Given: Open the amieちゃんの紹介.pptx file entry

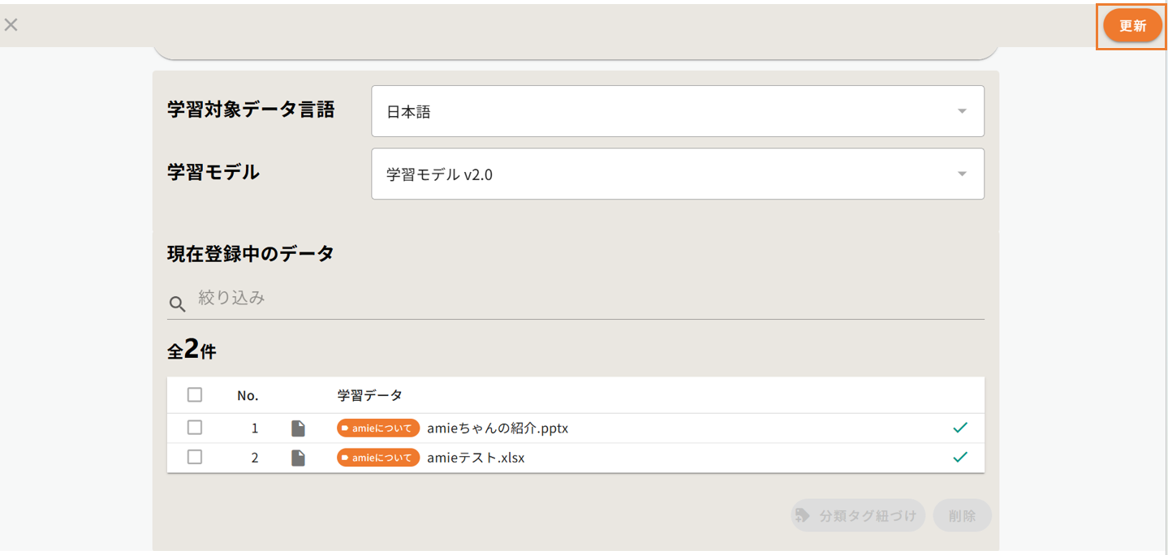Looking at the screenshot, I should click(498, 428).
